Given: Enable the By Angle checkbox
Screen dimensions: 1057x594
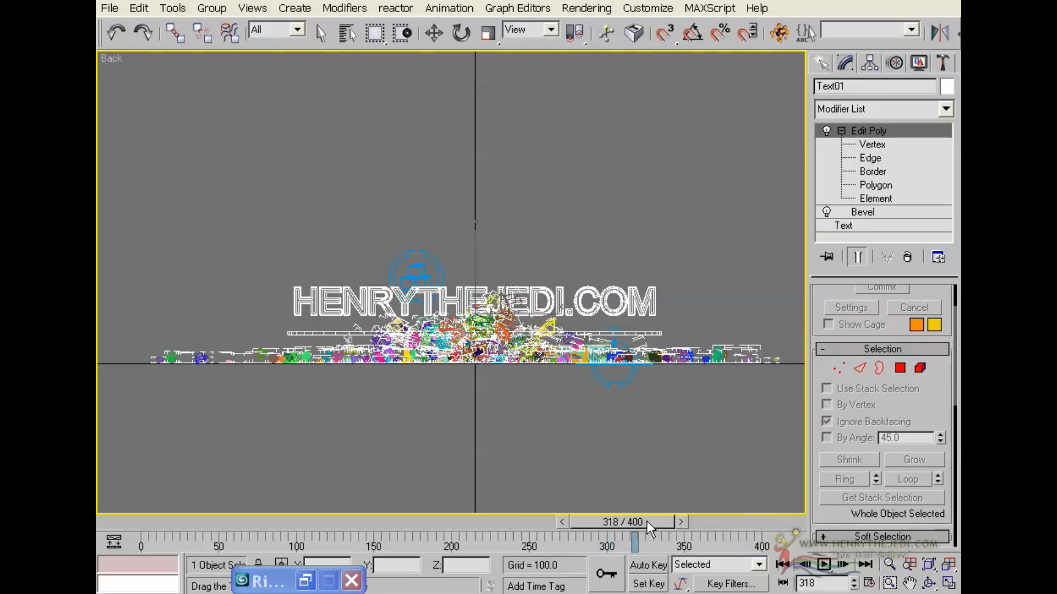Looking at the screenshot, I should click(826, 437).
